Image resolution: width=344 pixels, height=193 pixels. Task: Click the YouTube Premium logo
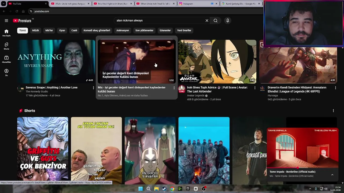pyautogui.click(x=22, y=21)
